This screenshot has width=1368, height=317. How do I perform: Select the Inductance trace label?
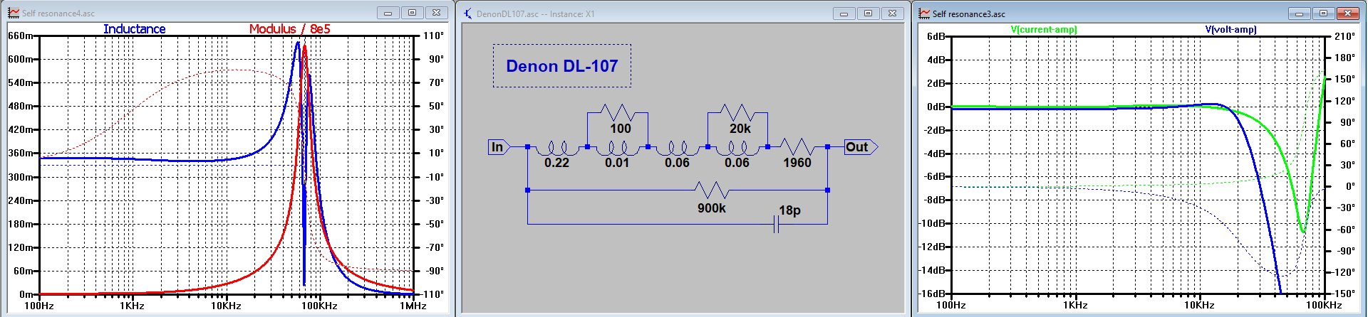point(134,29)
